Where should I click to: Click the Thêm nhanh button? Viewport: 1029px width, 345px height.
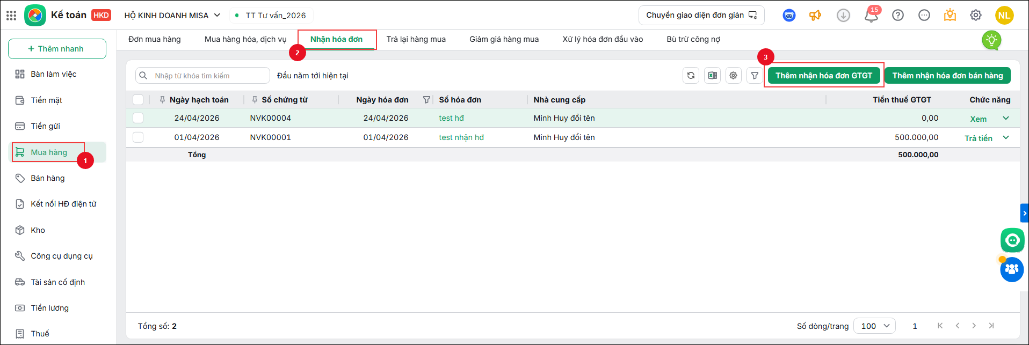coord(57,49)
